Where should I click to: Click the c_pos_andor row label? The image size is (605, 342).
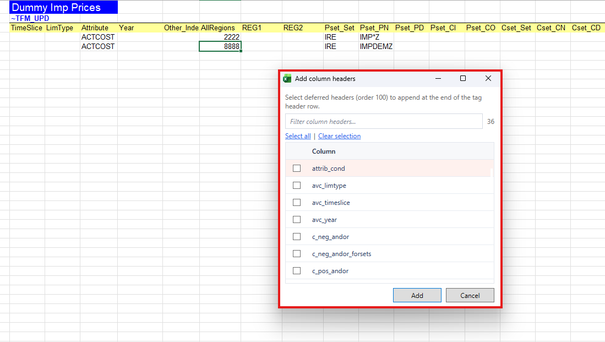(330, 271)
